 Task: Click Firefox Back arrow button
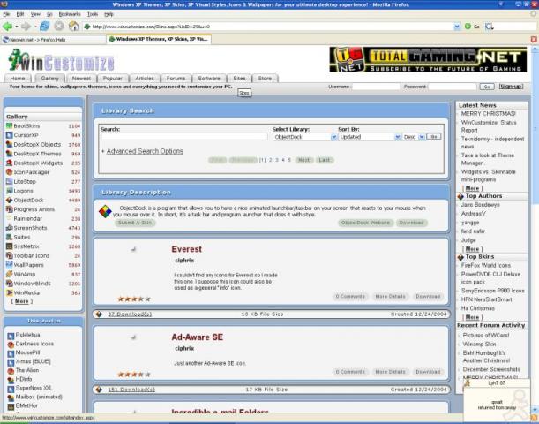tap(7, 26)
